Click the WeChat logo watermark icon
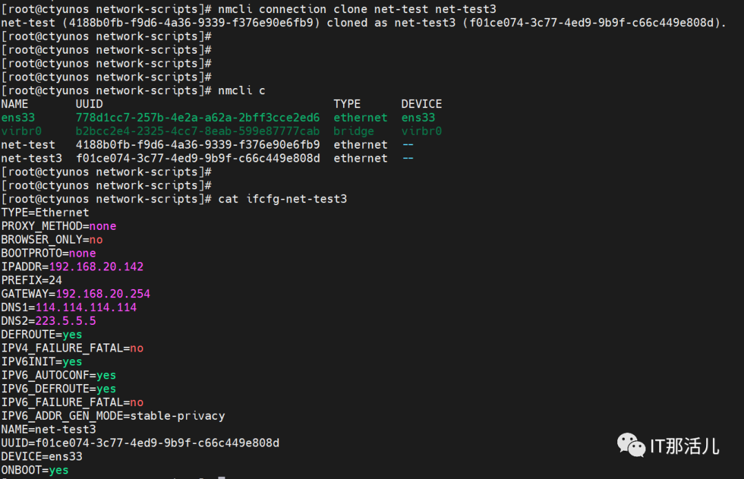Image resolution: width=744 pixels, height=479 pixels. pyautogui.click(x=631, y=445)
